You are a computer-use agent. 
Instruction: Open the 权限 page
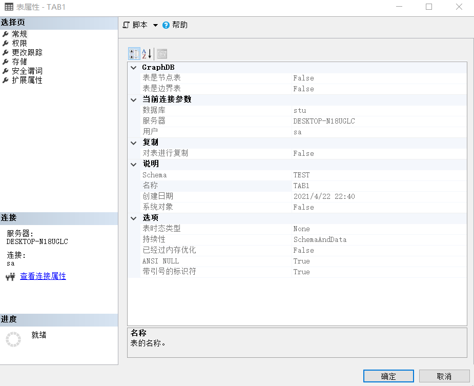click(x=19, y=43)
